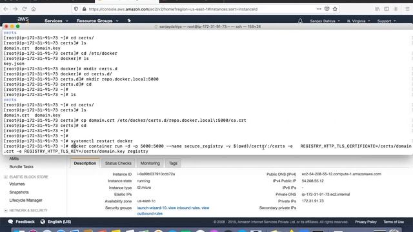The image size is (413, 232).
Task: Click the docker container run command line
Action: coord(208,149)
